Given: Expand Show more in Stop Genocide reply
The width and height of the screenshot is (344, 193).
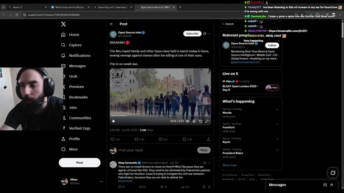Looking at the screenshot, I should click(x=125, y=181).
